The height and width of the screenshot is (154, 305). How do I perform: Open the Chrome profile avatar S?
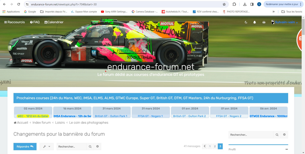259,4
